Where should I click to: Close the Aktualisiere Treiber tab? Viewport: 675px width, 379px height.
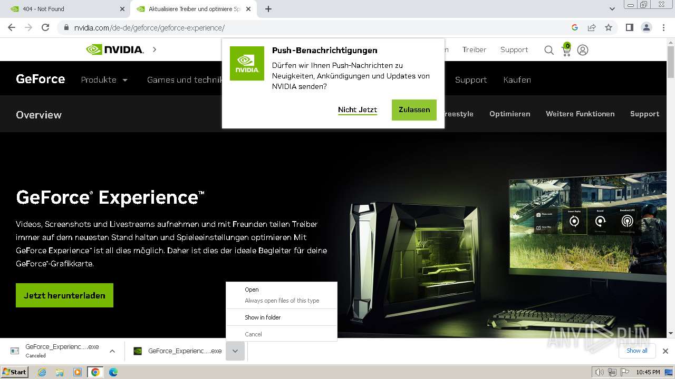(x=249, y=9)
